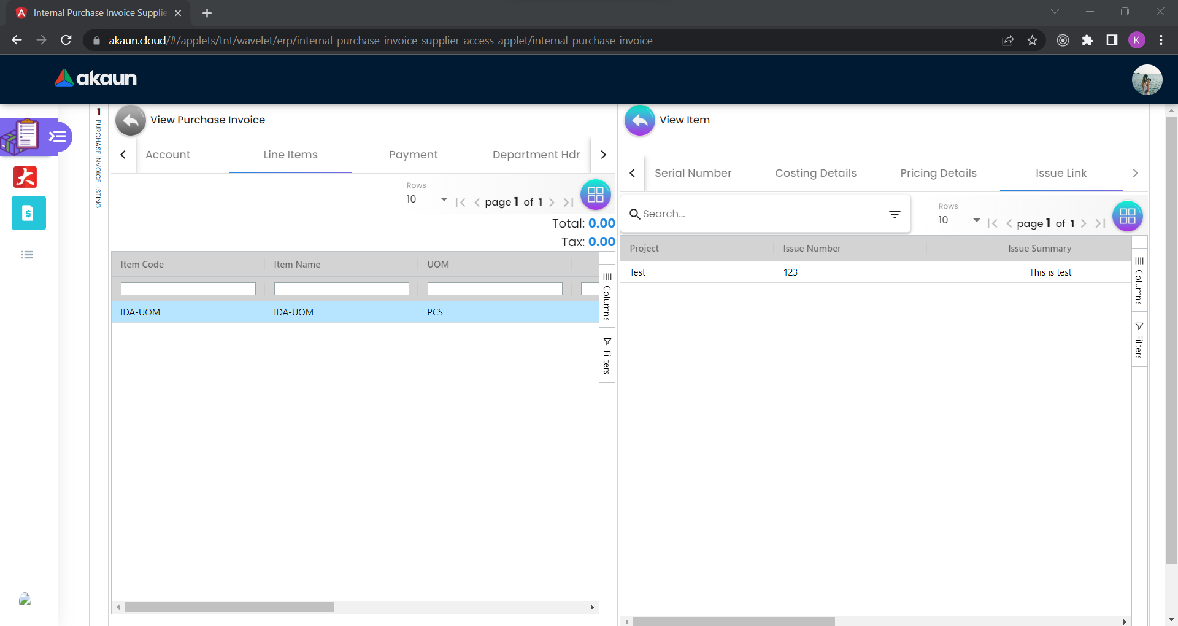This screenshot has width=1178, height=626.
Task: Open the Filters side panel in Line Items
Action: 607,356
